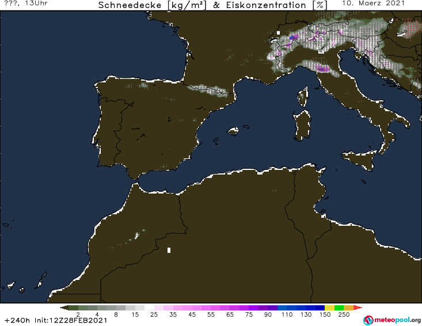This screenshot has height=326, width=422.
Task: Click the '+240h' forecast hour label
Action: tap(17, 320)
